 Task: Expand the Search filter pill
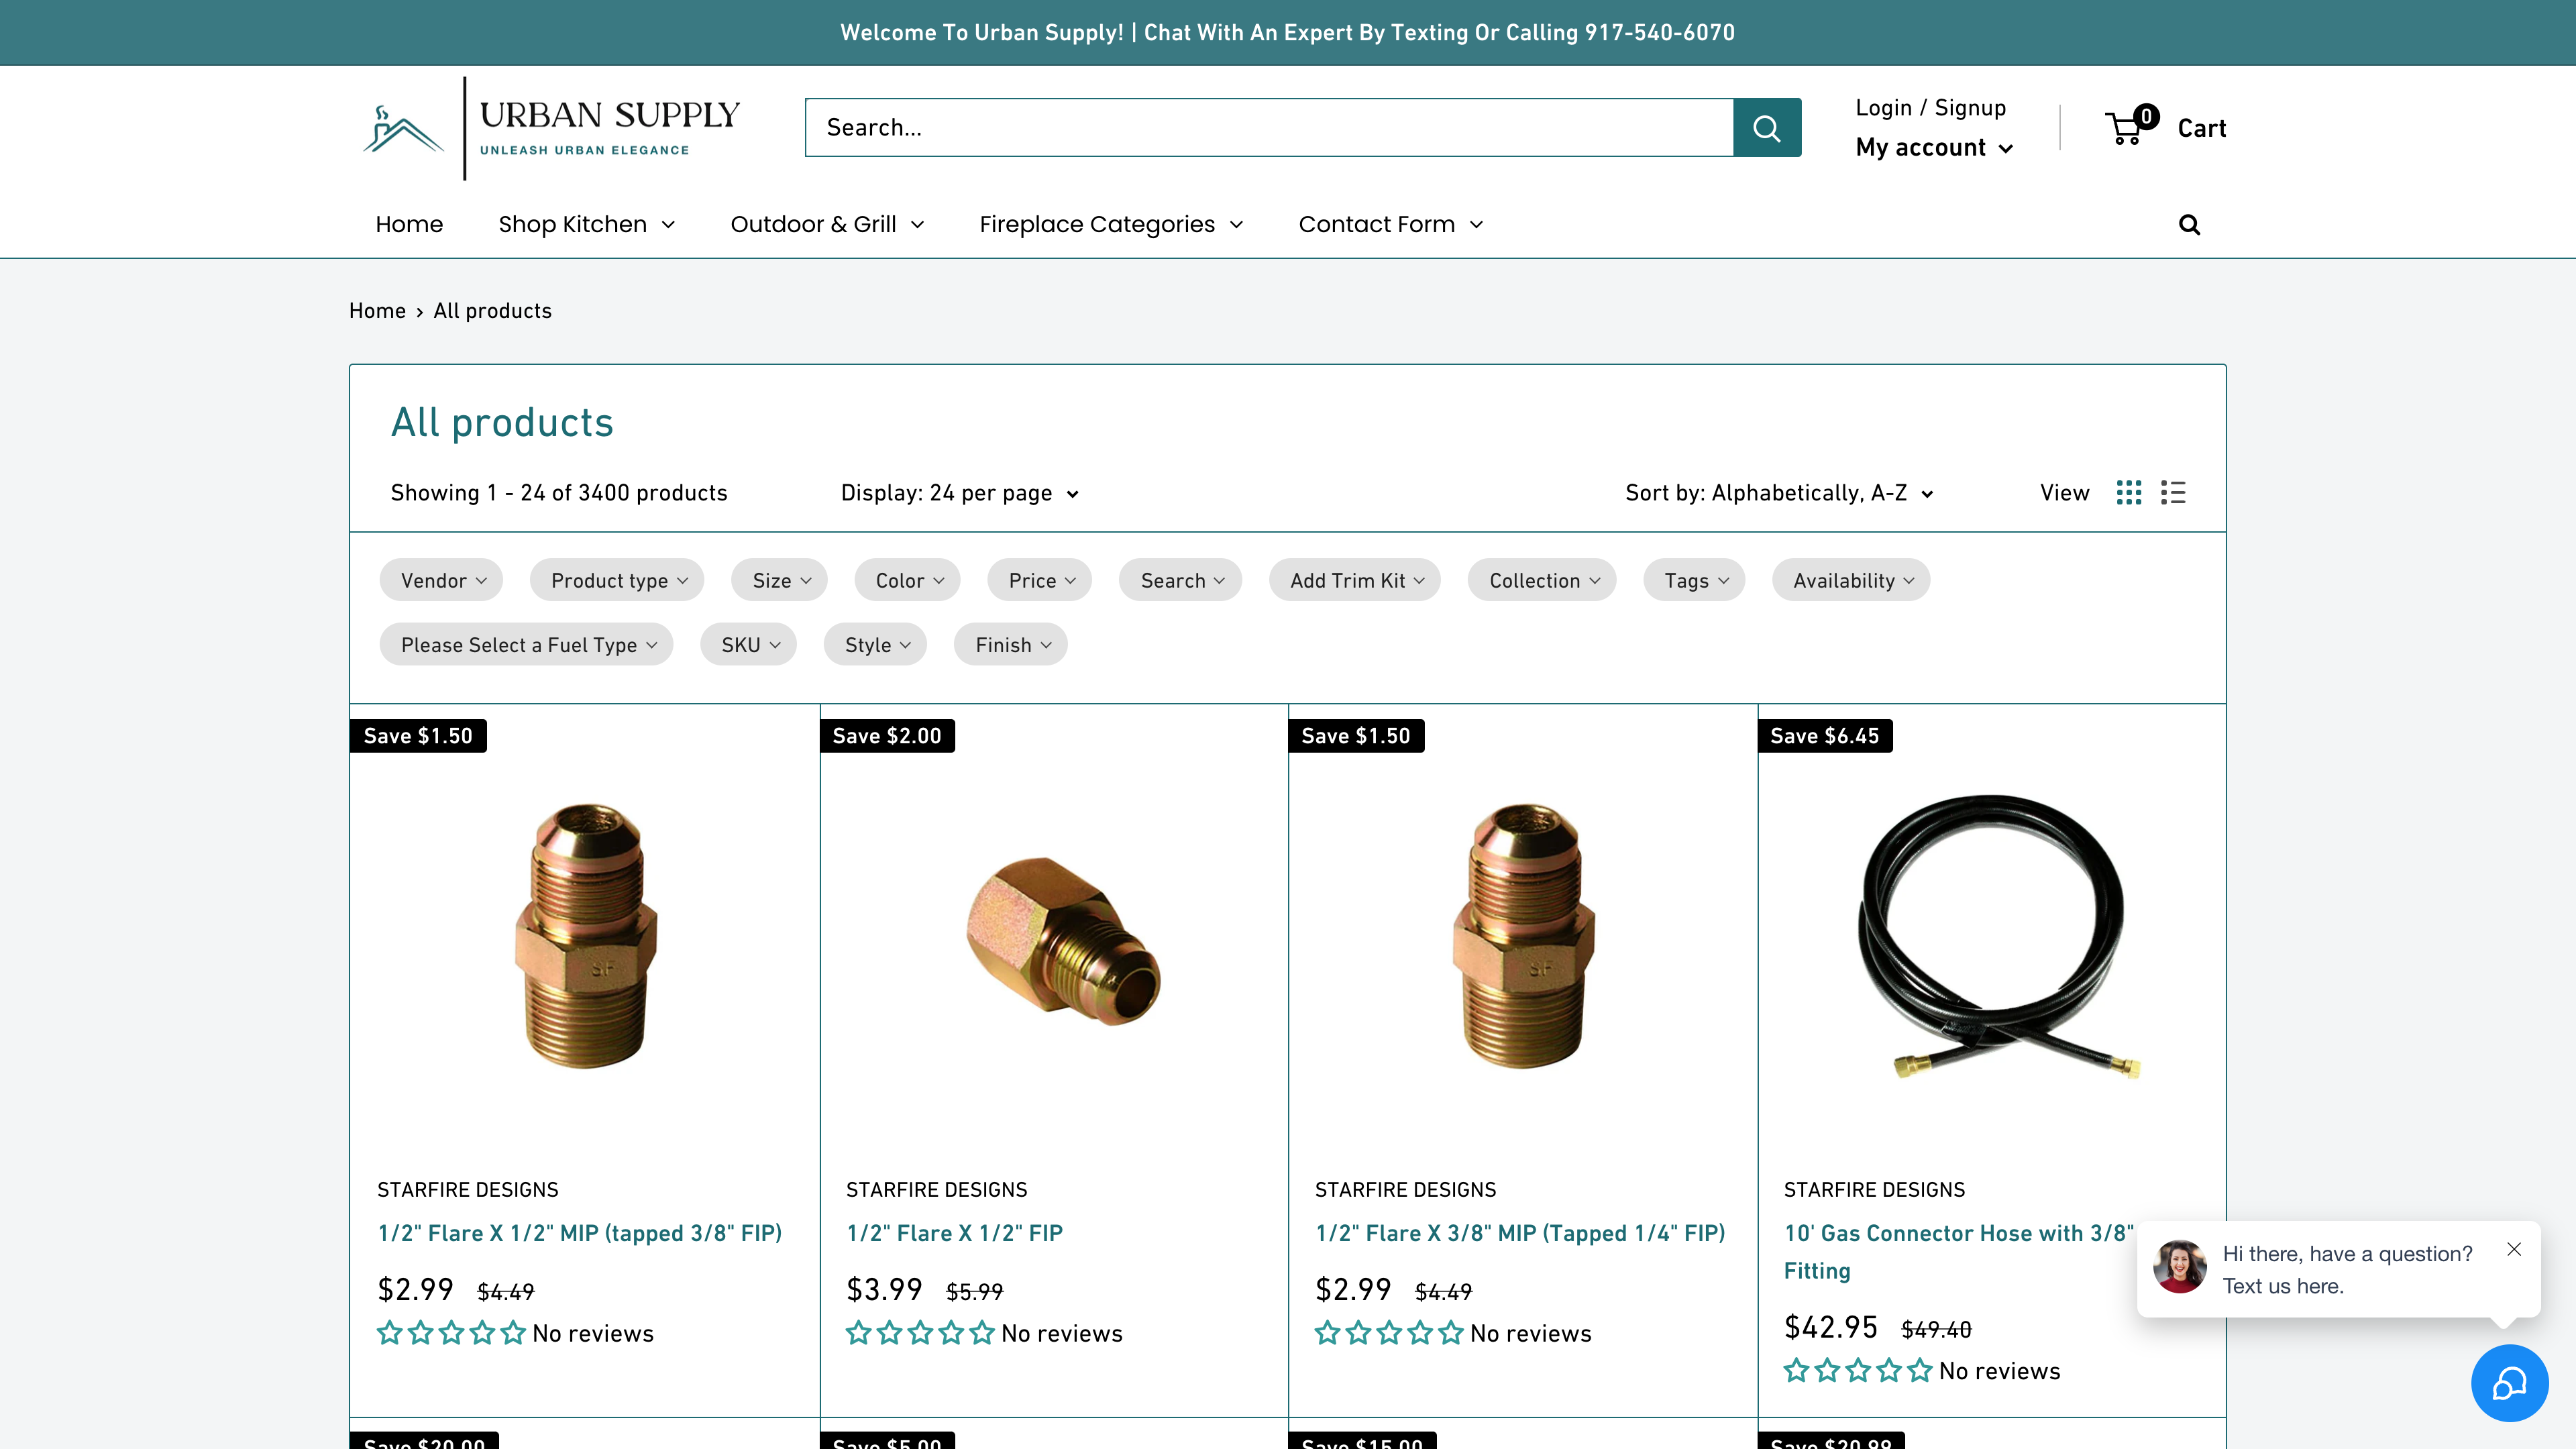1180,580
